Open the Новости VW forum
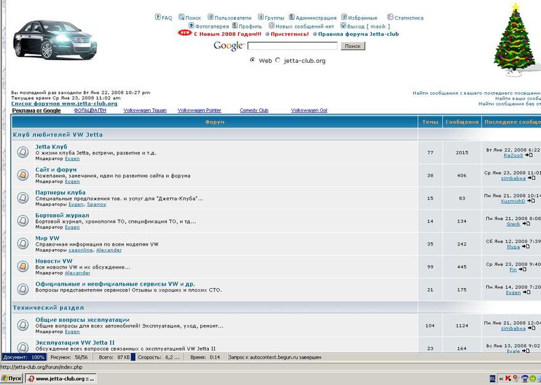 click(x=54, y=261)
